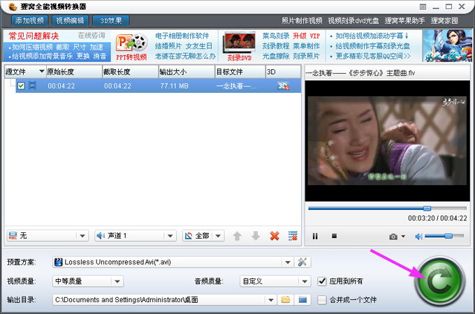Viewport: 475px width, 314px height.
Task: Click the 在线咨询 link
Action: click(x=92, y=36)
